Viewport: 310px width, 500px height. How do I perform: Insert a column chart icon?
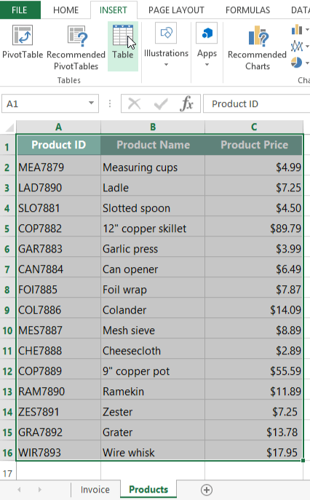point(297,30)
